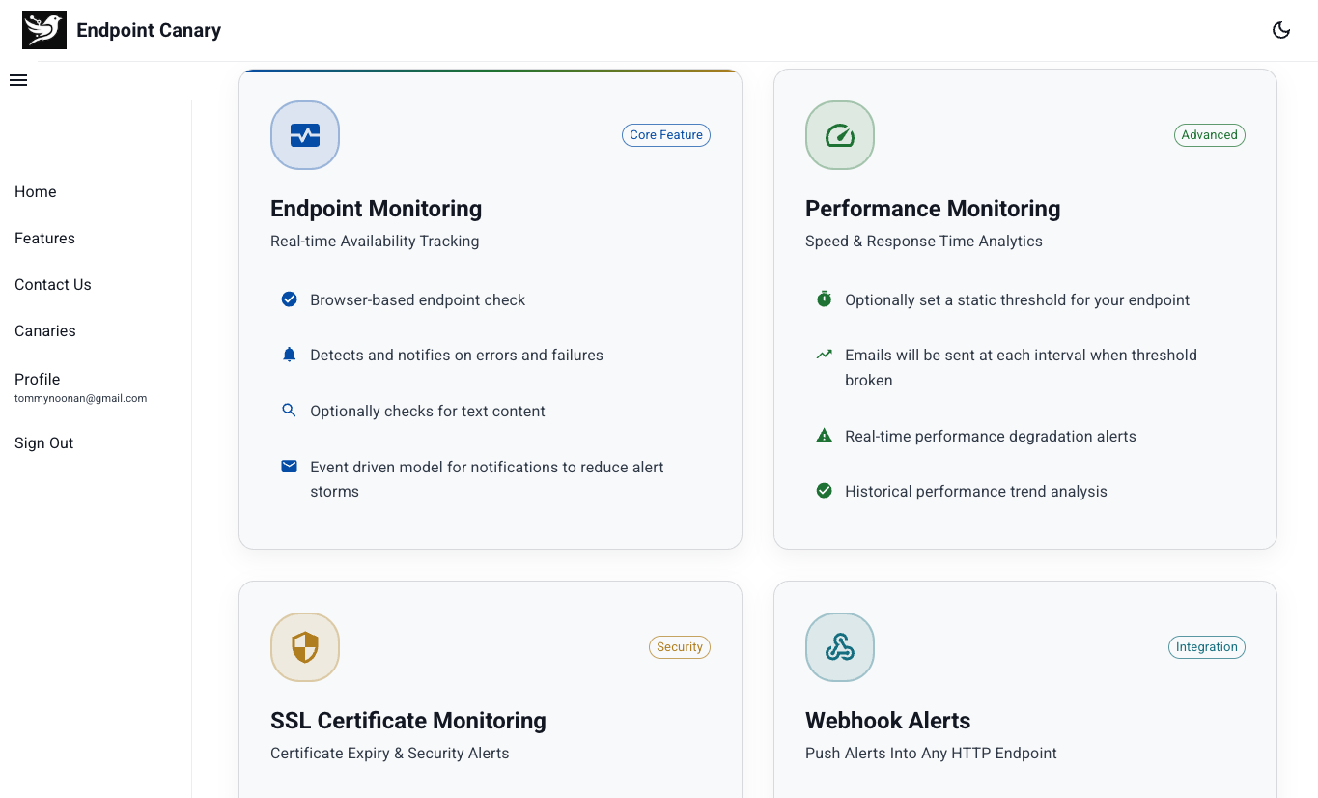Click the Advanced badge
This screenshot has height=798, width=1318.
(1209, 135)
